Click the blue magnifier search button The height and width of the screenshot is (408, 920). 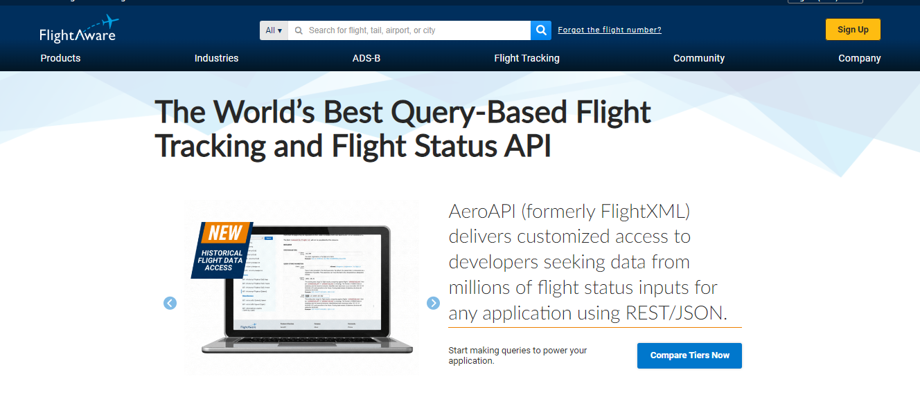point(541,30)
